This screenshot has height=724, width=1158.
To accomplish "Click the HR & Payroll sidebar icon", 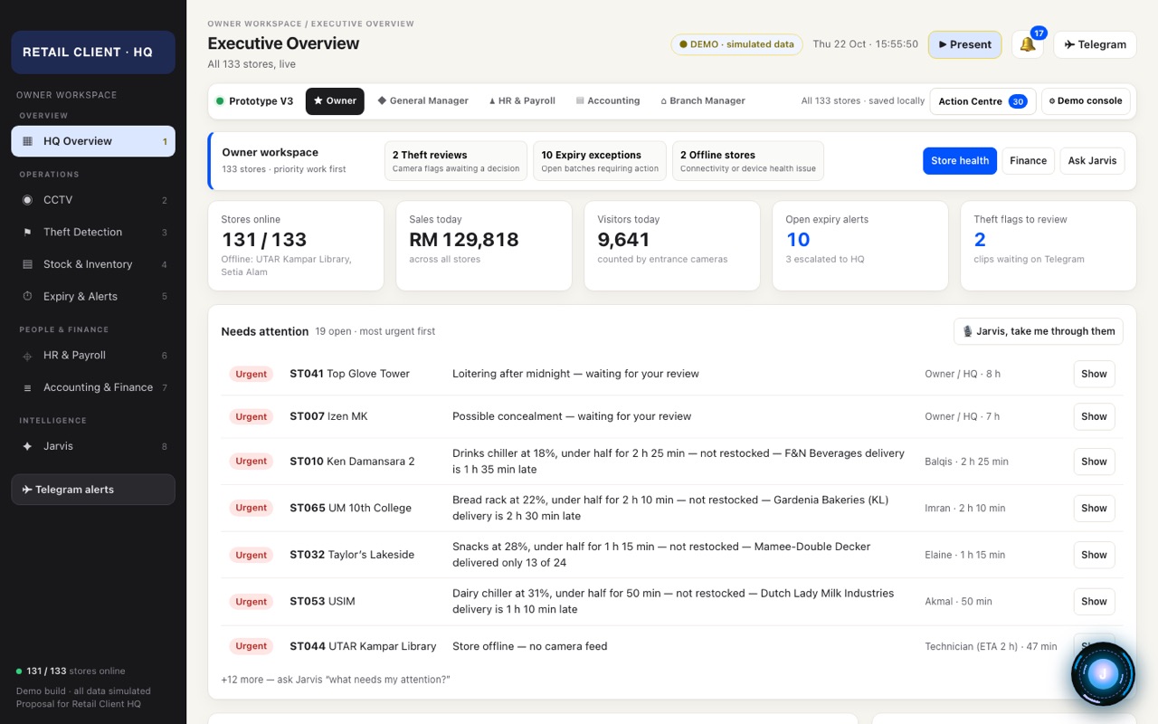I will pos(27,356).
